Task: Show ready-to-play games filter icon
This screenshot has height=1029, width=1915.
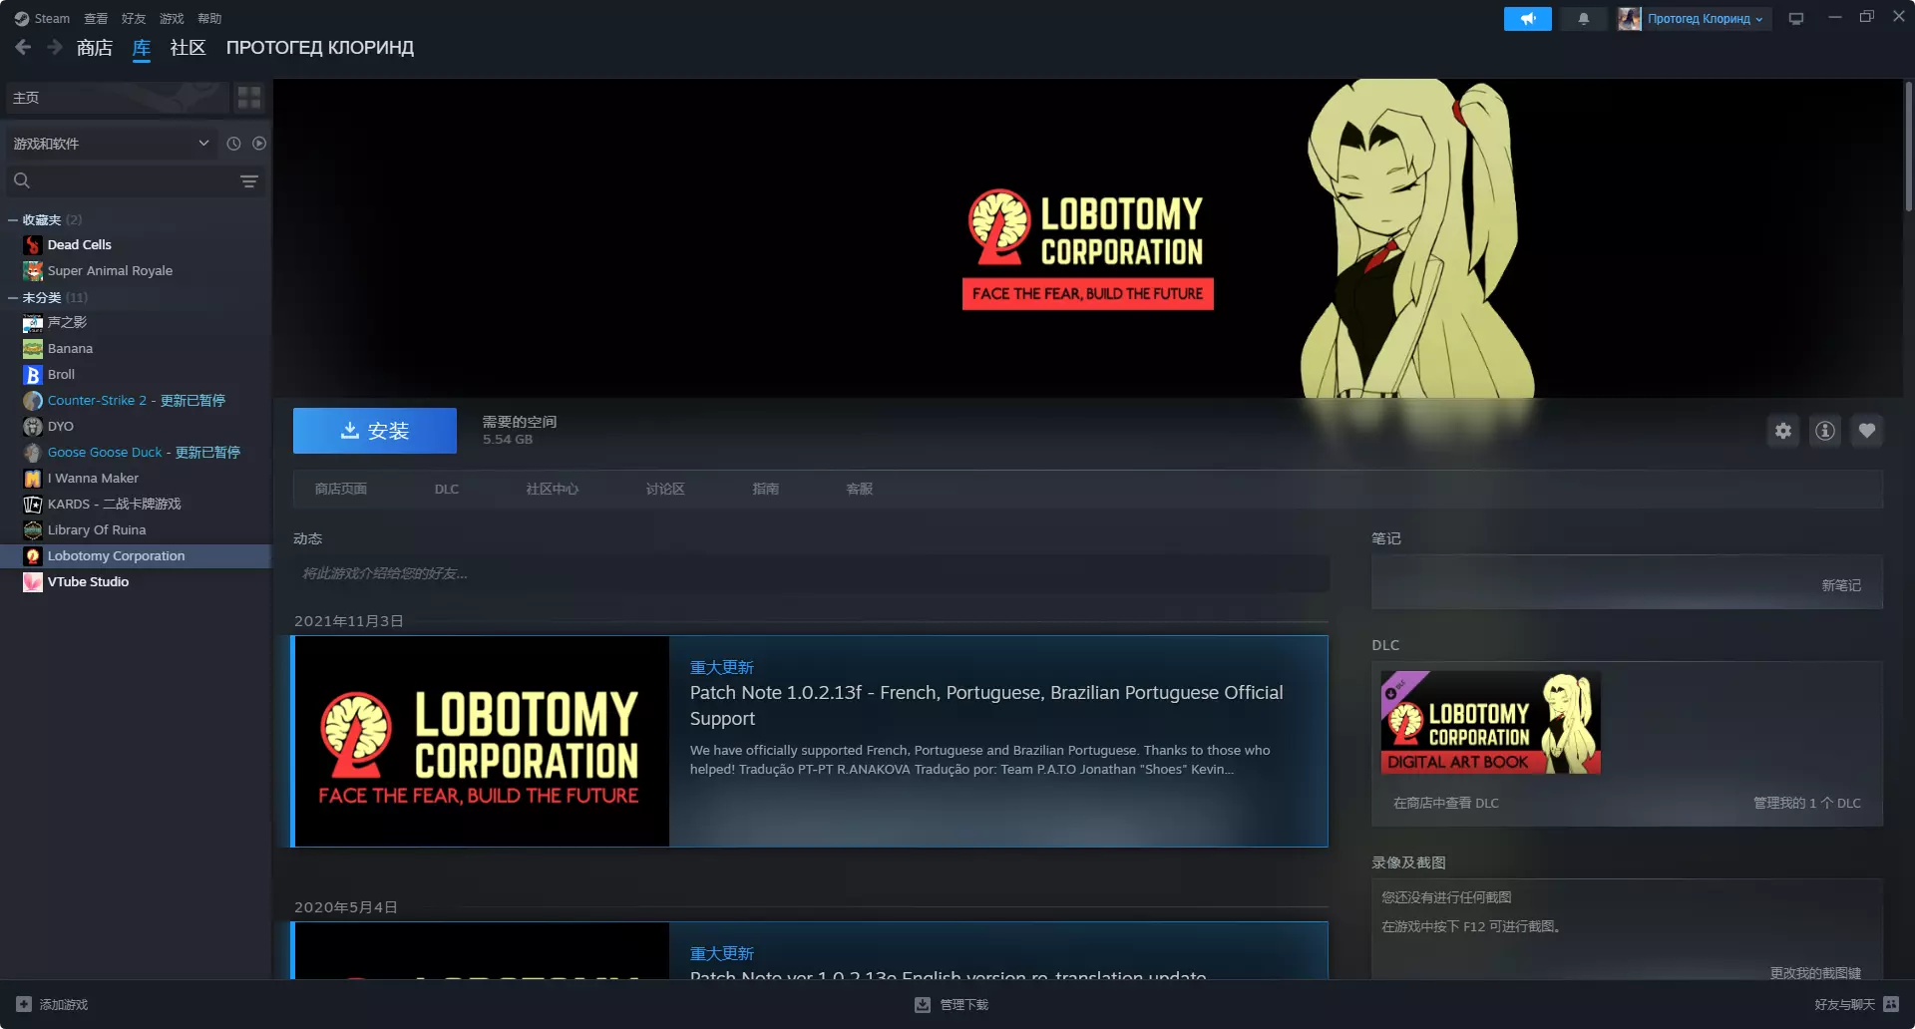Action: [259, 144]
